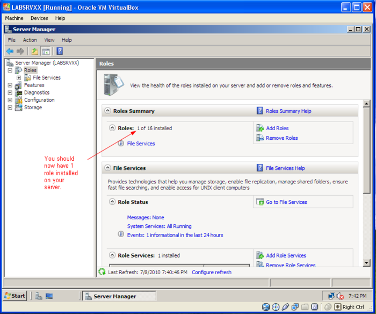Click the Remove Roles link
Image resolution: width=376 pixels, height=314 pixels.
pos(281,138)
